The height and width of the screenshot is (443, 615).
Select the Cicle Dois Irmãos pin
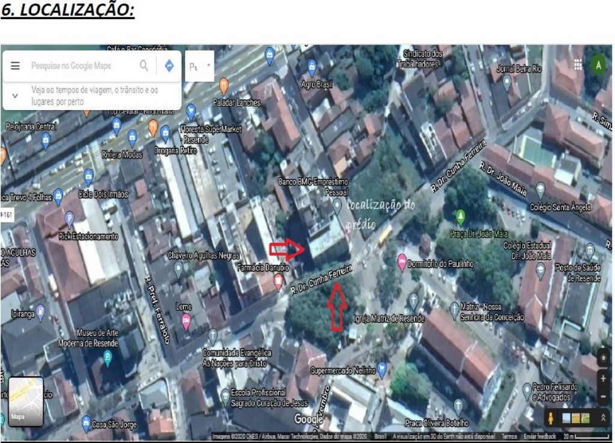89,177
